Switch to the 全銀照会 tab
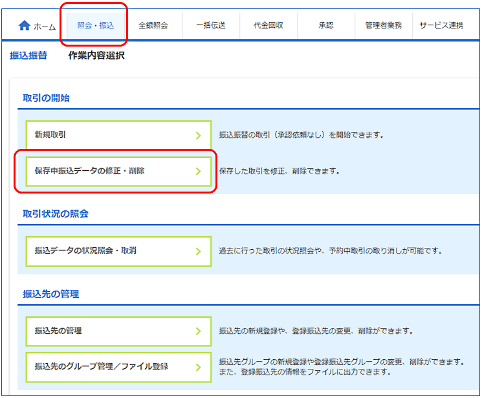The image size is (482, 398). point(153,26)
